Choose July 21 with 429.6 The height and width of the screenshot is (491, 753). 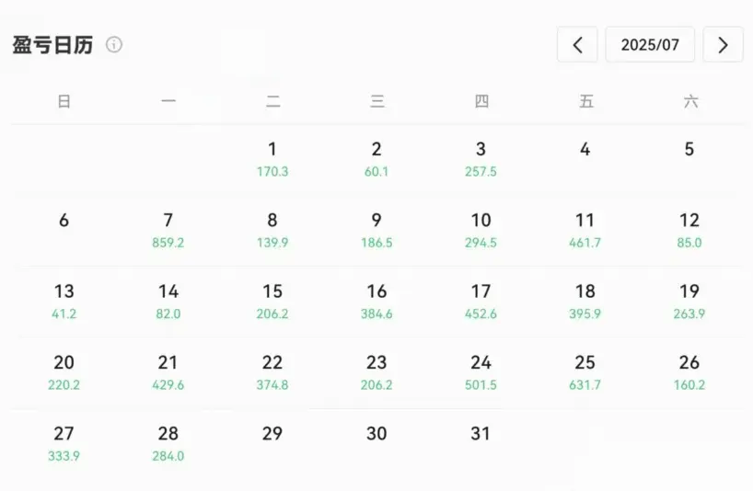(x=168, y=372)
